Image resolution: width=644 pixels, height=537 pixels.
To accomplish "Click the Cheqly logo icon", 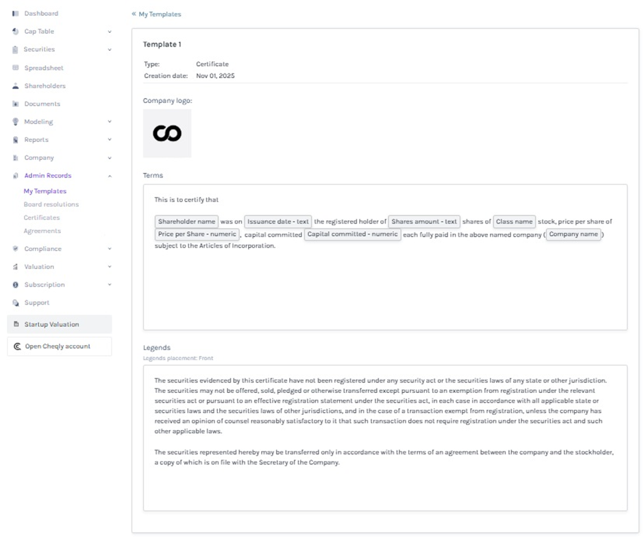I will (x=17, y=346).
